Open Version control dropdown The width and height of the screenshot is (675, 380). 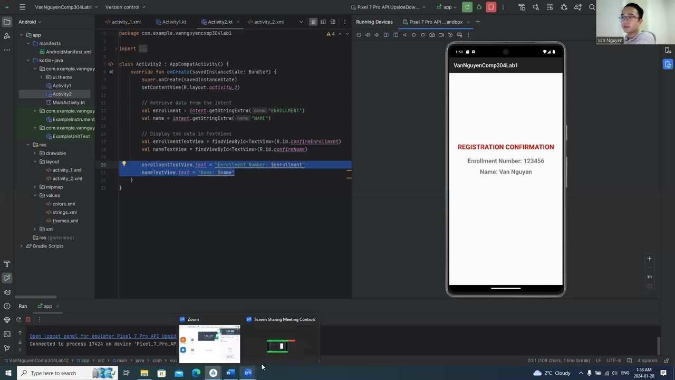click(125, 7)
